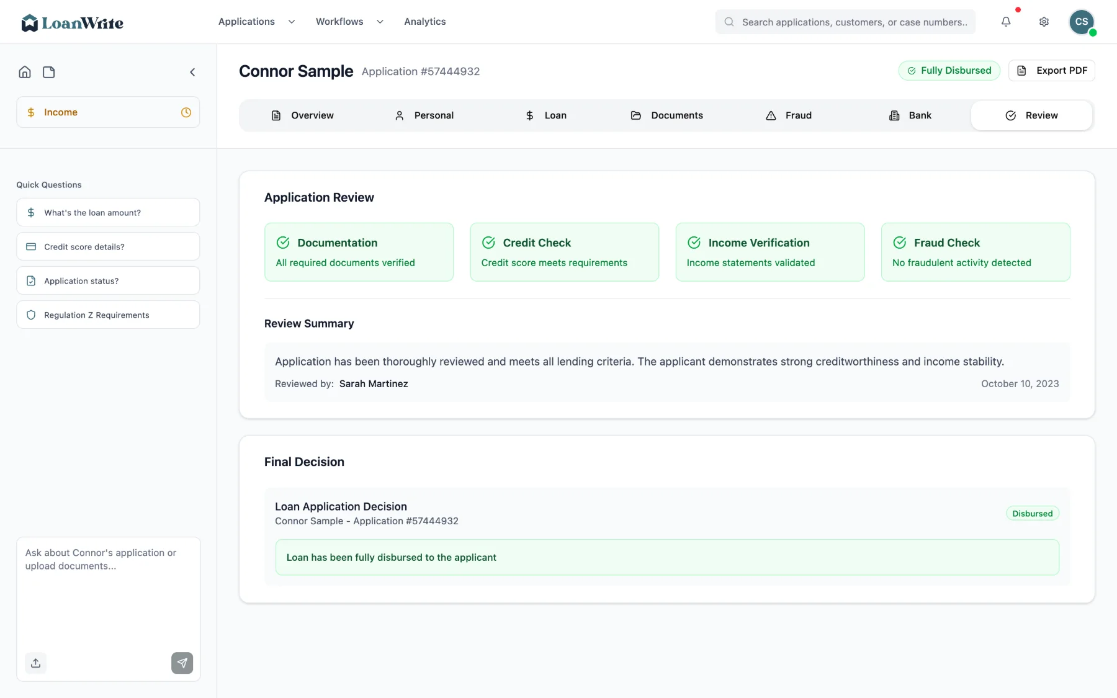
Task: Open the sidebar document icon
Action: pyautogui.click(x=49, y=72)
